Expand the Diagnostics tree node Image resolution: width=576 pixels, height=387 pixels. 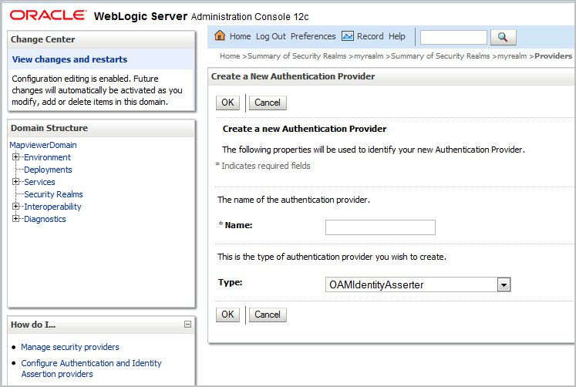point(15,219)
